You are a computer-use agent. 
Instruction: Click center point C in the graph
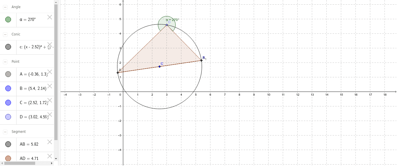[x=160, y=67]
